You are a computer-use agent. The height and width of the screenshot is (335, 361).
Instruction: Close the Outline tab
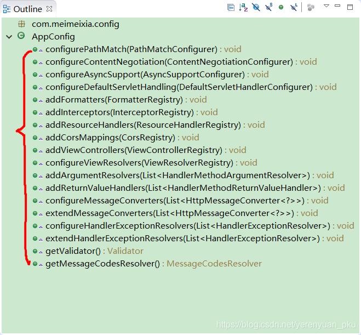pyautogui.click(x=49, y=9)
